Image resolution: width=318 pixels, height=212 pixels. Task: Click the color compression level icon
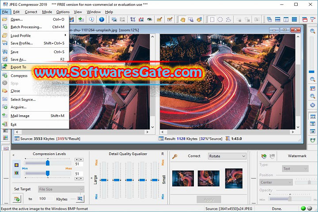point(16,173)
